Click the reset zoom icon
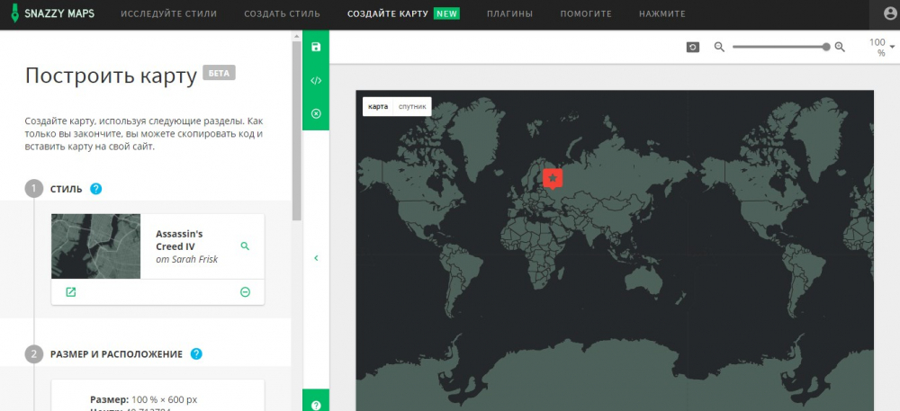 click(693, 47)
